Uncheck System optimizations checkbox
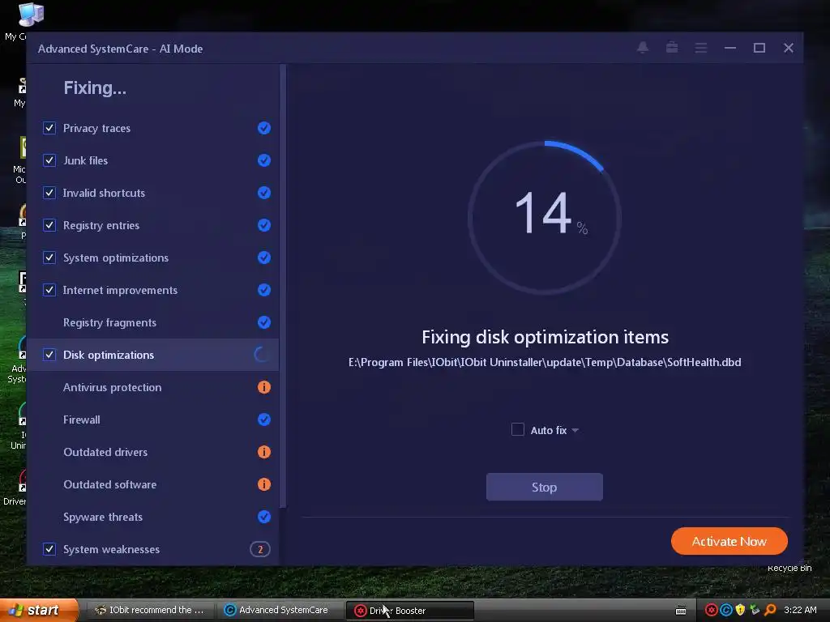Image resolution: width=830 pixels, height=622 pixels. (49, 258)
